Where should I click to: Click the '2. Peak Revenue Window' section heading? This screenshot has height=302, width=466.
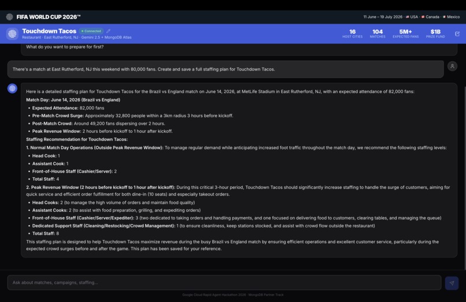tap(101, 187)
